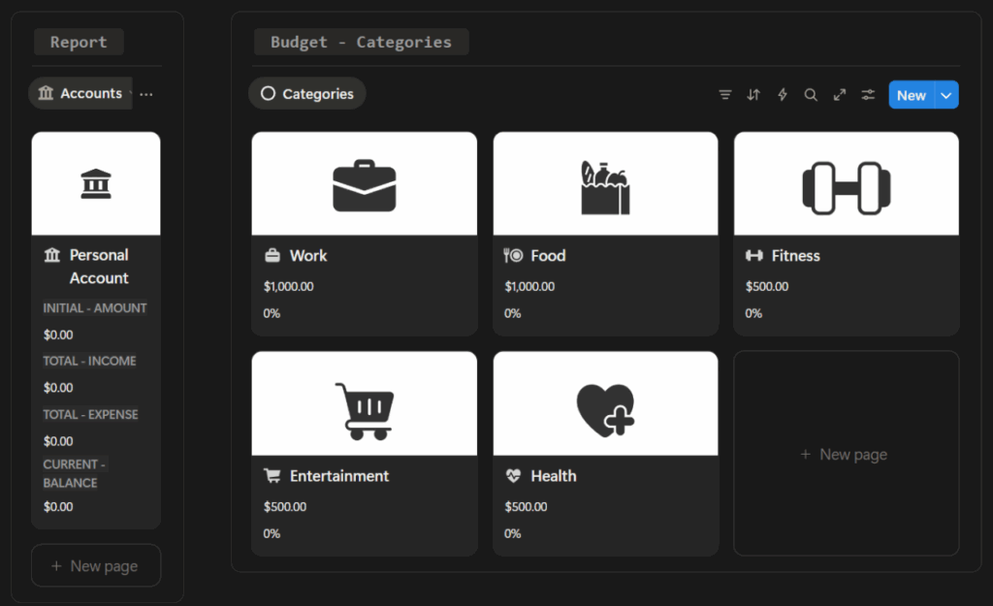This screenshot has width=993, height=606.
Task: Add a new page under Accounts
Action: (x=96, y=565)
